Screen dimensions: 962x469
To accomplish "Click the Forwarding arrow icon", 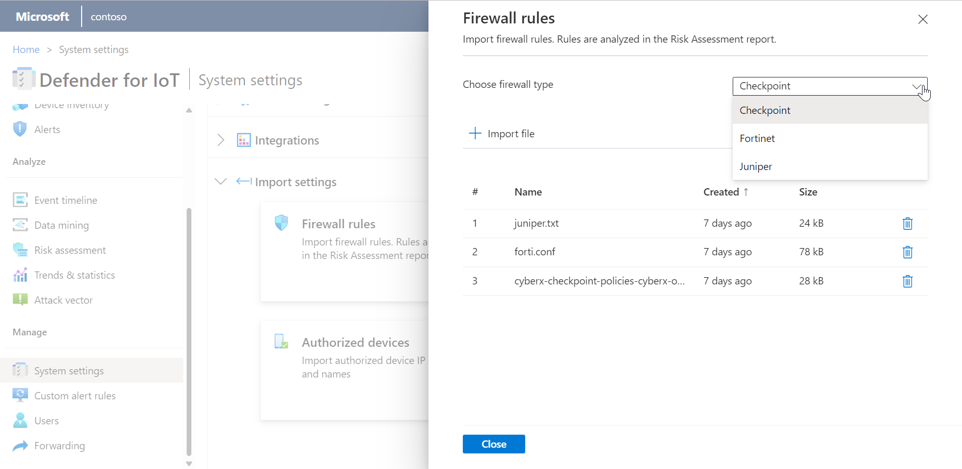I will pos(20,446).
